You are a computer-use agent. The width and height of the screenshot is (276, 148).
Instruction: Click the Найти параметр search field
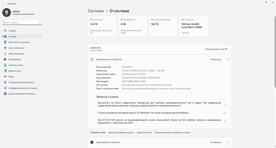21,23
